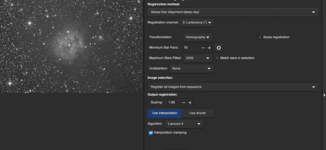Decrease Scaling value with minus button
The height and width of the screenshot is (150, 326).
pyautogui.click(x=184, y=102)
